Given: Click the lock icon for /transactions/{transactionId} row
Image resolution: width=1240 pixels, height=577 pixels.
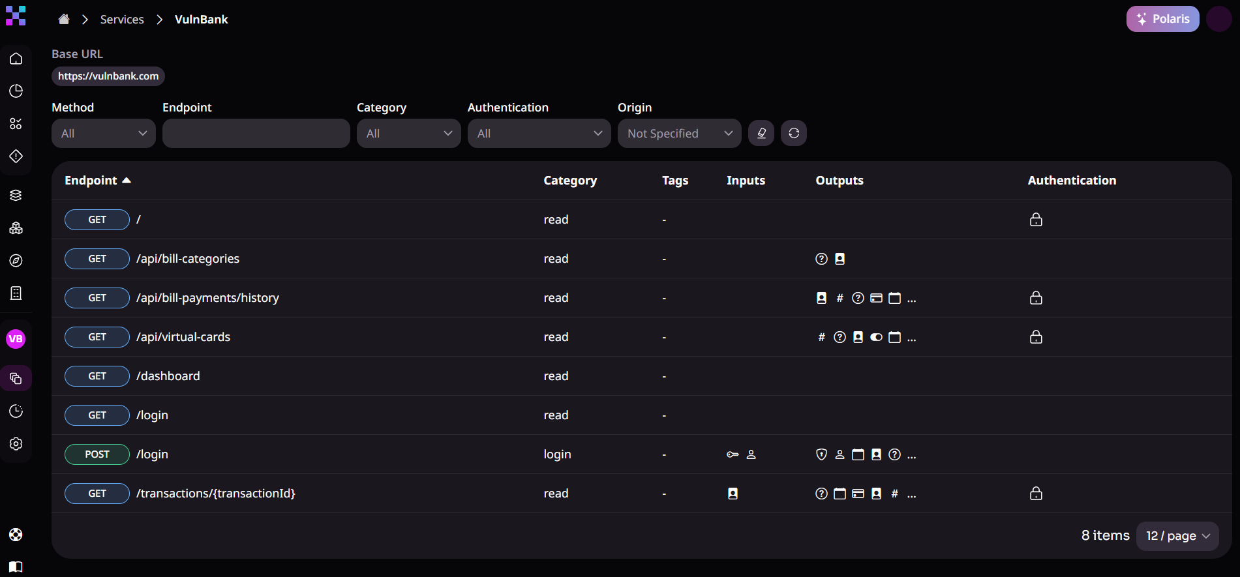Looking at the screenshot, I should 1036,494.
